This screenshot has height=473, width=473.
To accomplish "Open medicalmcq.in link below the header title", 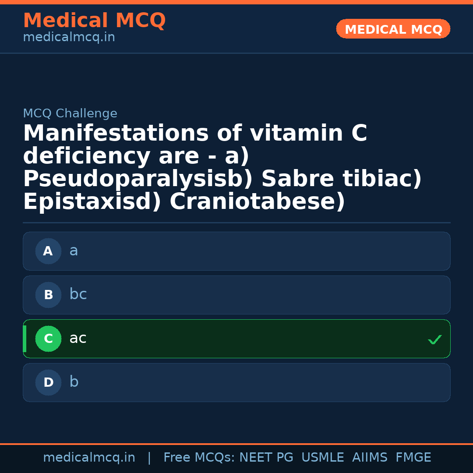I will point(69,38).
